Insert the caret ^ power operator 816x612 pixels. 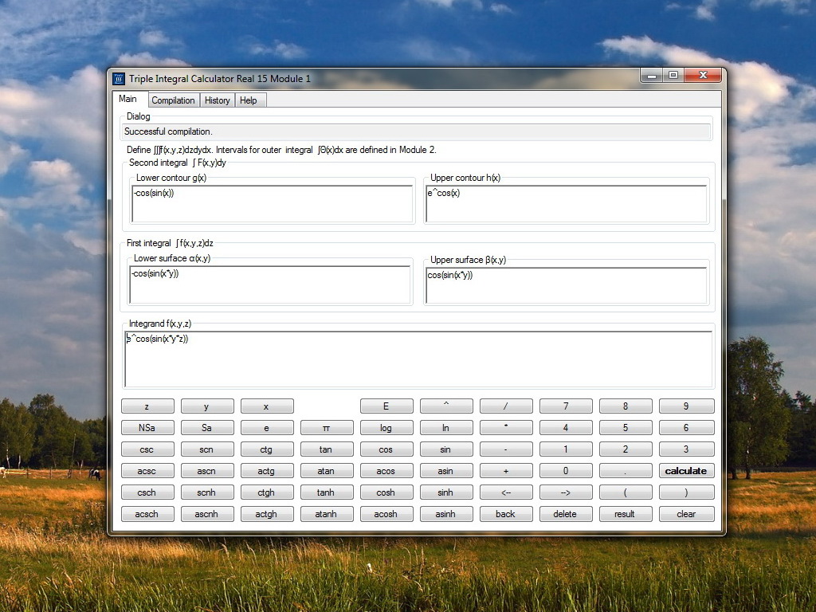click(x=445, y=406)
